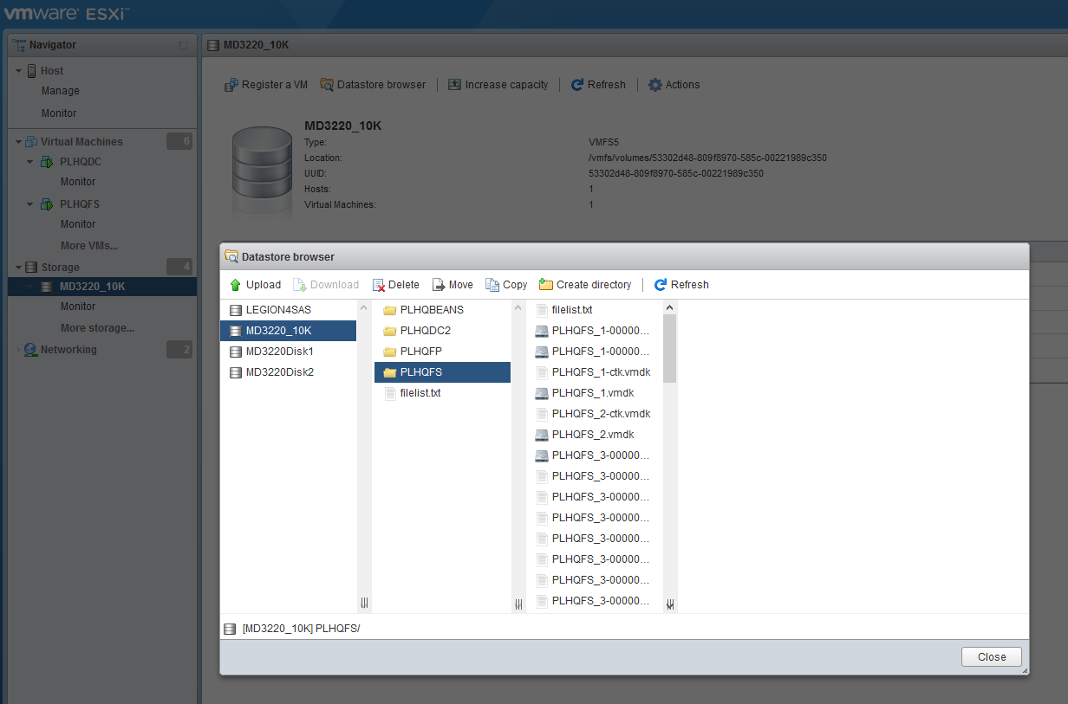Image resolution: width=1068 pixels, height=704 pixels.
Task: Collapse the Virtual Machines tree node
Action: 18,142
